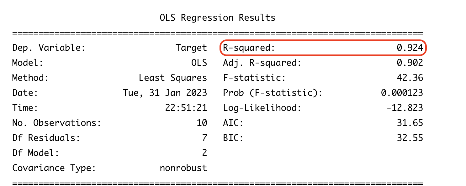This screenshot has width=466, height=186.
Task: Click the Log-Likelihood label
Action: pyautogui.click(x=262, y=108)
